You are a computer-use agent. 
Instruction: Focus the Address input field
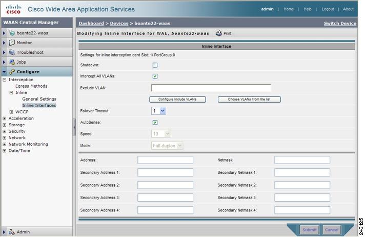click(x=165, y=160)
